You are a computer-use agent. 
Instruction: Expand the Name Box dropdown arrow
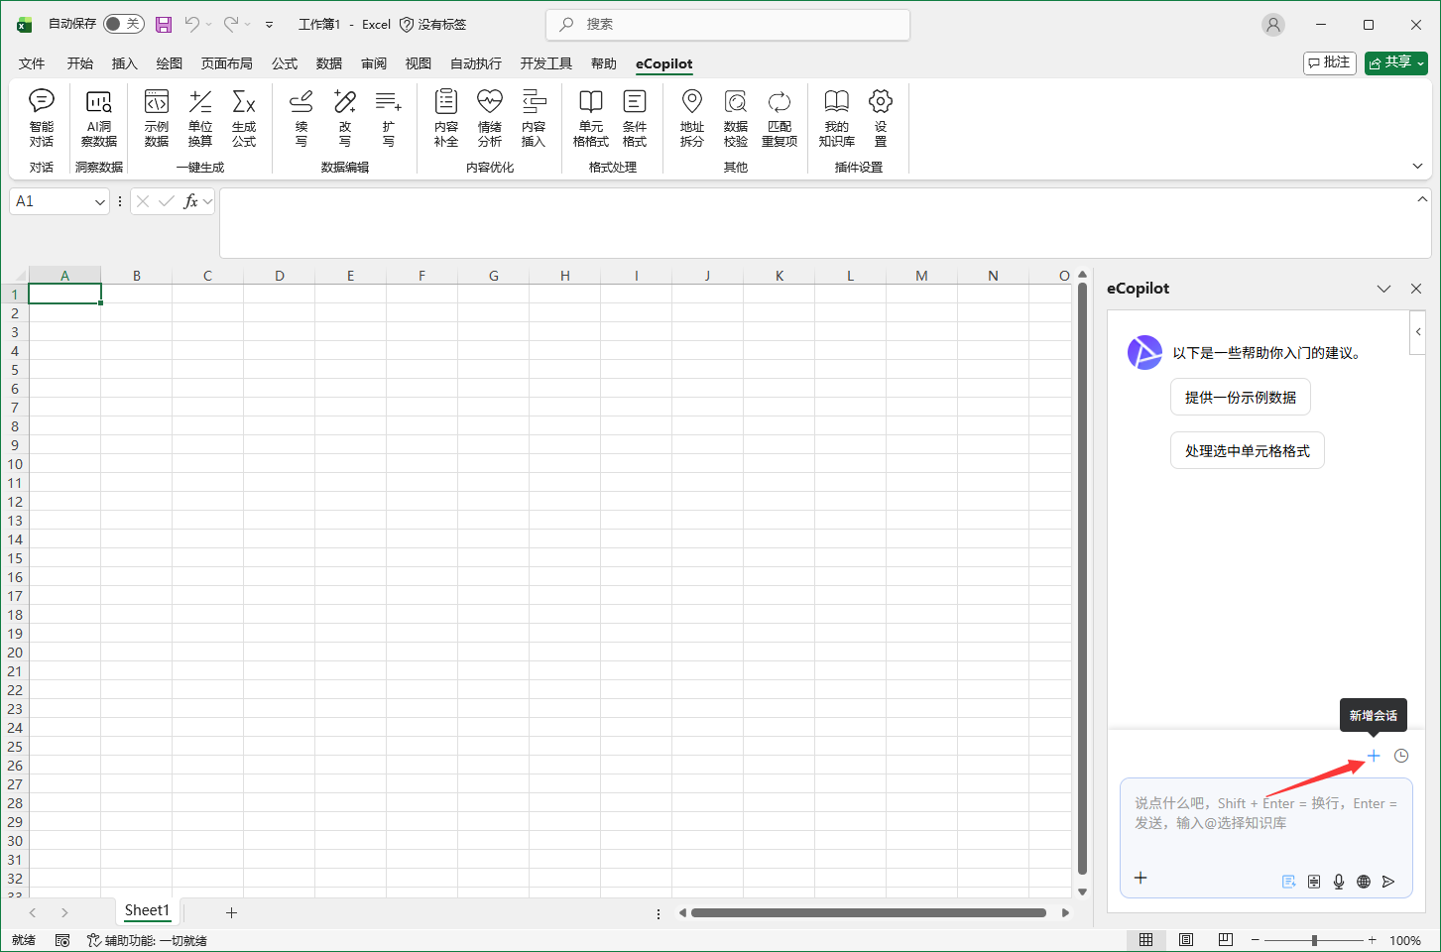(99, 202)
